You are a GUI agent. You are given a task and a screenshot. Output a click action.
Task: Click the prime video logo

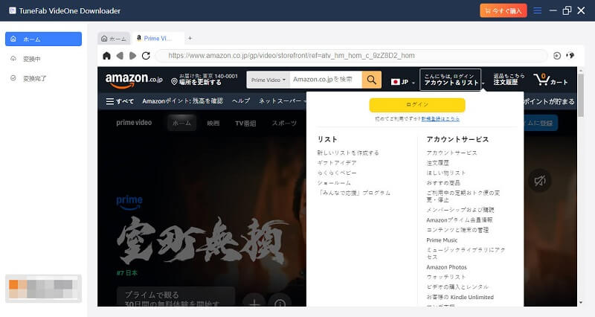click(x=134, y=123)
